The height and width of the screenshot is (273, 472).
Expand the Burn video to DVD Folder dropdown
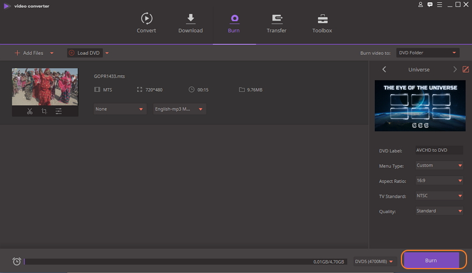point(428,53)
